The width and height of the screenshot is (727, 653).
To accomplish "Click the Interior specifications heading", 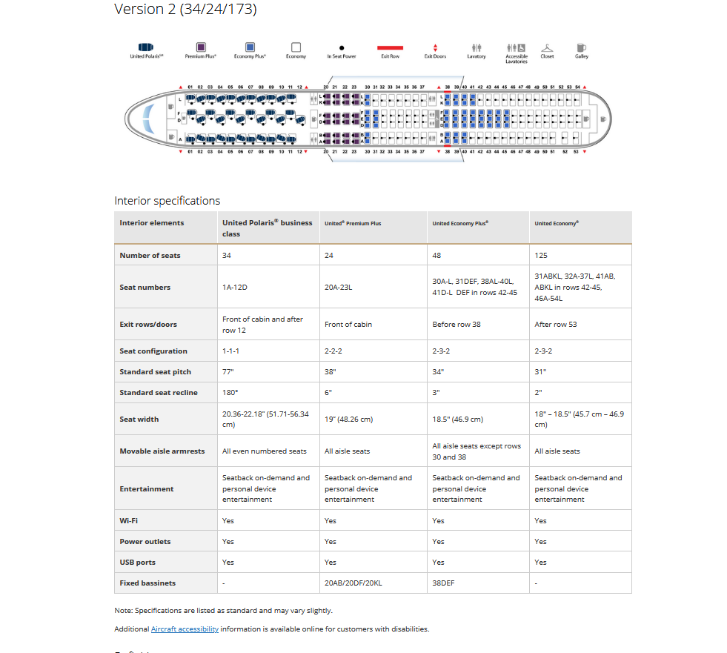I will coord(167,201).
